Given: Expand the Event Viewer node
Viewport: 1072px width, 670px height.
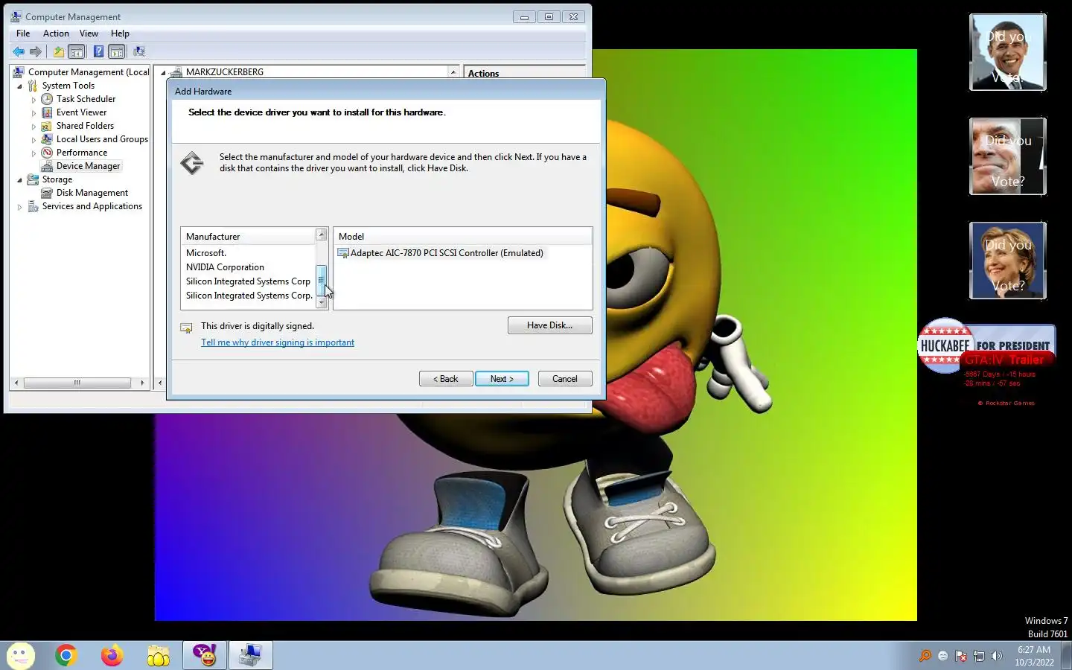Looking at the screenshot, I should 33,112.
